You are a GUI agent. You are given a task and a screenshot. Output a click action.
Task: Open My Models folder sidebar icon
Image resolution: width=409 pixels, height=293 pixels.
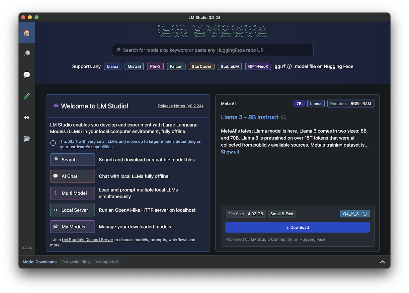click(27, 139)
